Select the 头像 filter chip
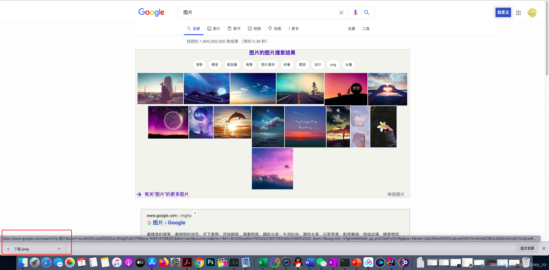Viewport: 549px width, 270px height. [349, 65]
